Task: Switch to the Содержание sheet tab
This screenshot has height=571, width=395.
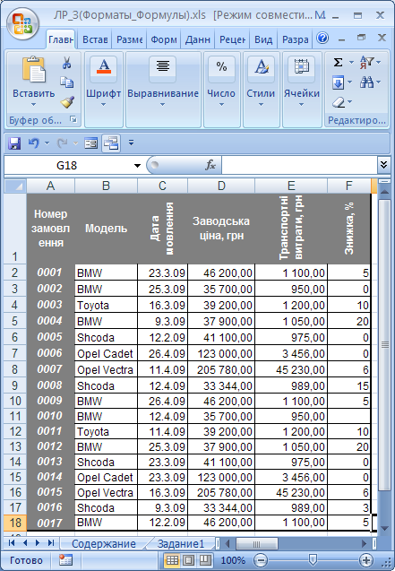Action: (104, 544)
